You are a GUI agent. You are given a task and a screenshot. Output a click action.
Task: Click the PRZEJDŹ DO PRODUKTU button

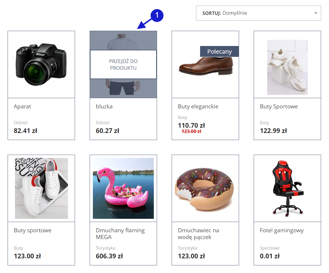[123, 64]
